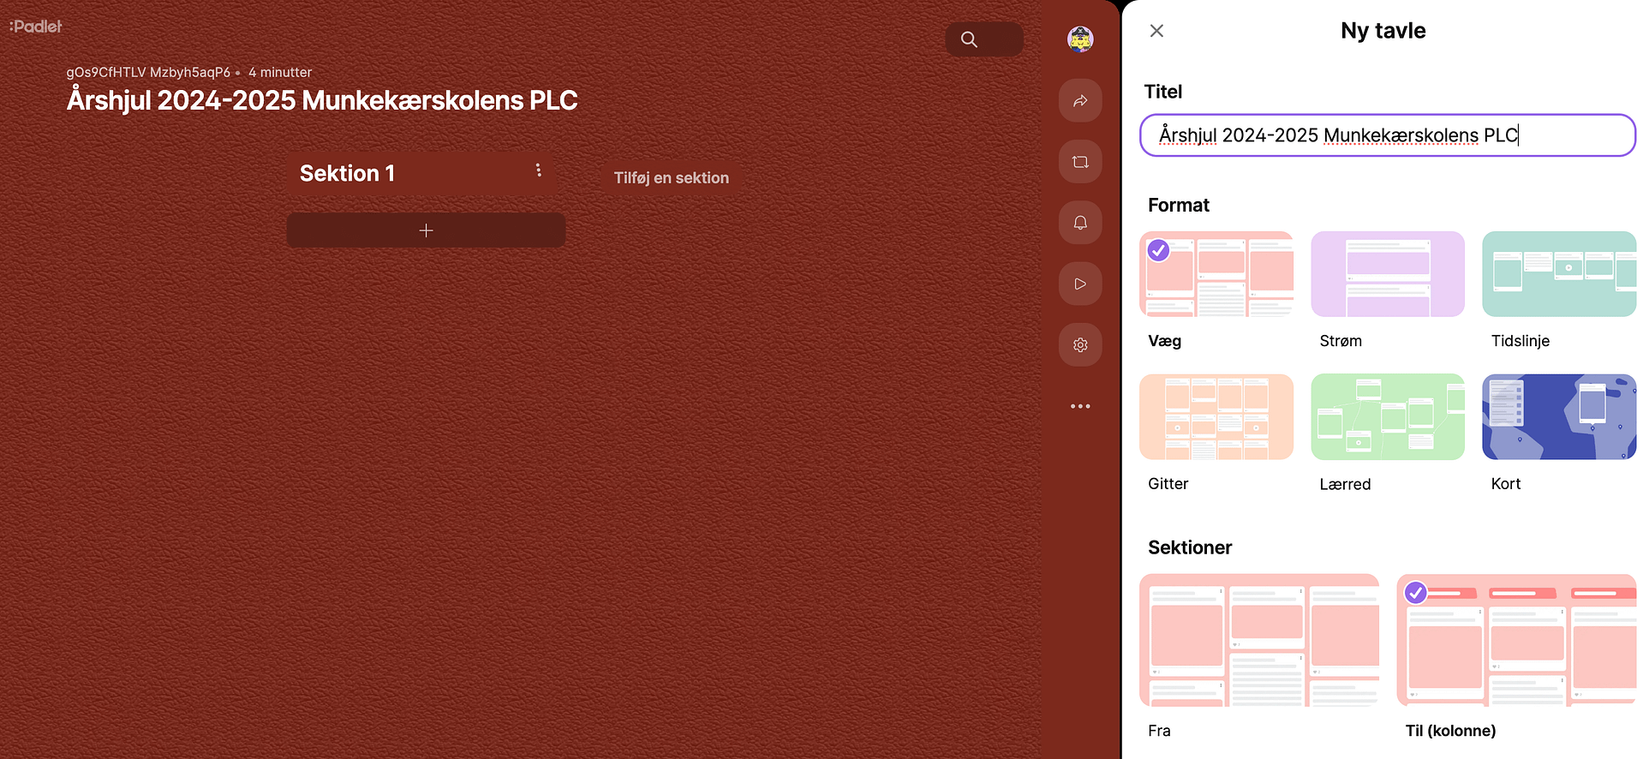1643x759 pixels.
Task: Select the Kort map format
Action: click(x=1558, y=417)
